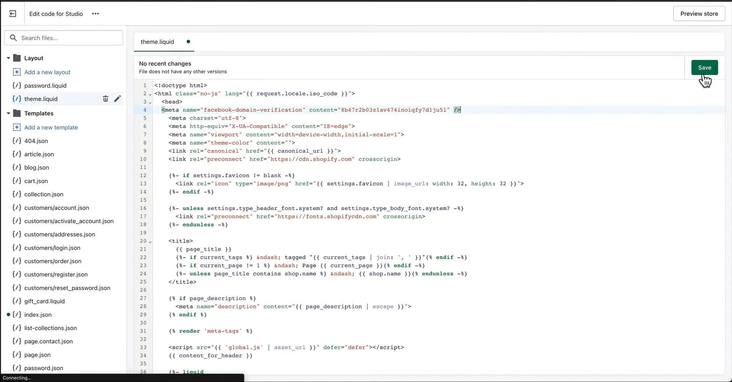Open the three-dot more actions menu
The width and height of the screenshot is (732, 382).
pos(95,14)
